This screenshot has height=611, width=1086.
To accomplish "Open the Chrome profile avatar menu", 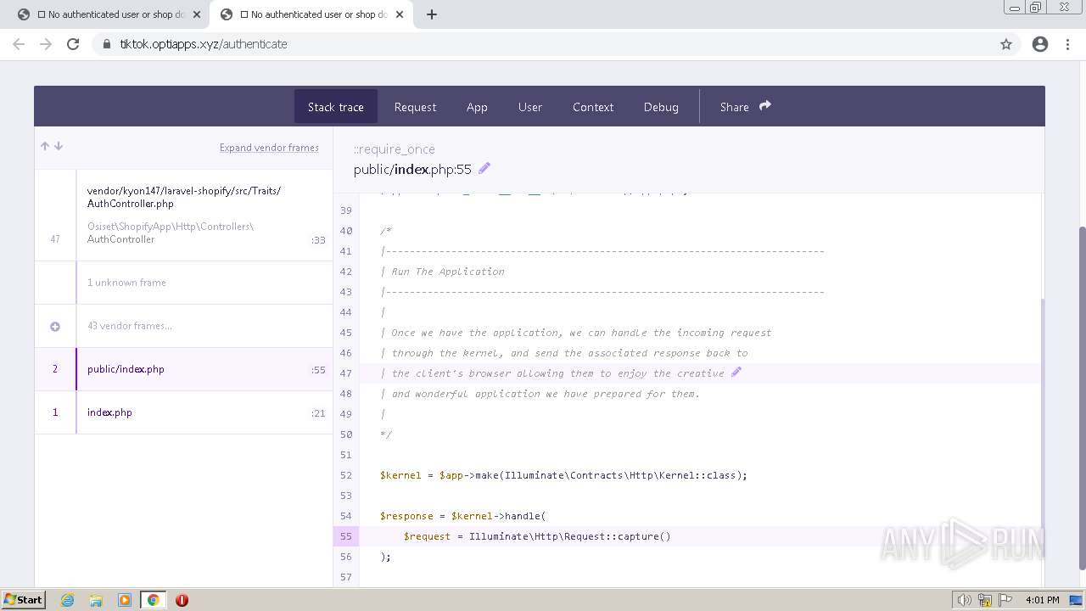I will [1040, 44].
